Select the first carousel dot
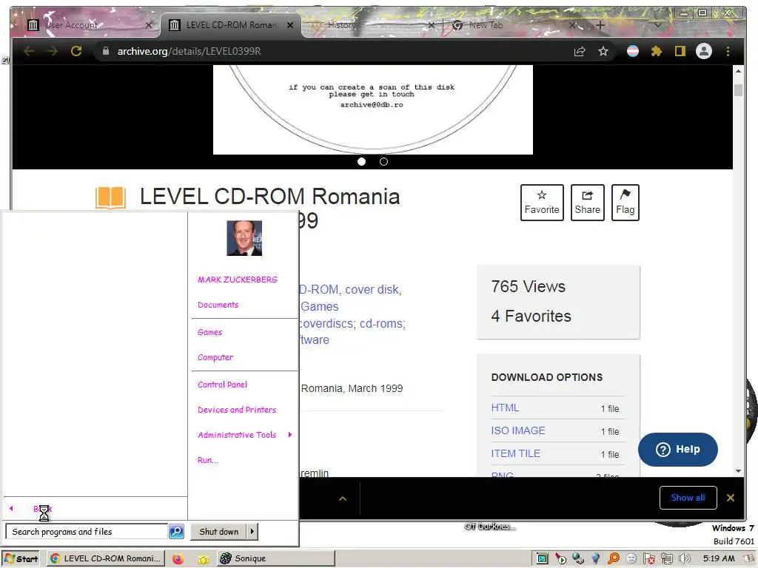Viewport: 758px width, 568px height. tap(361, 162)
